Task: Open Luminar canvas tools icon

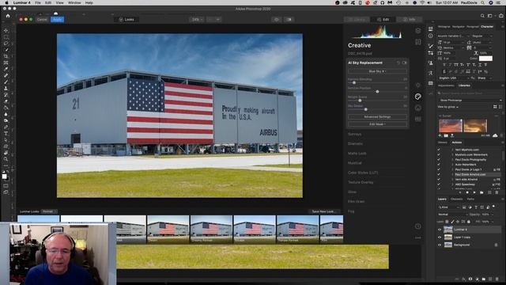Action: coord(418,42)
